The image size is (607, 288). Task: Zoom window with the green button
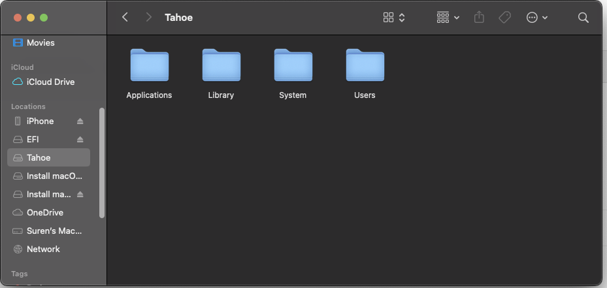tap(44, 18)
